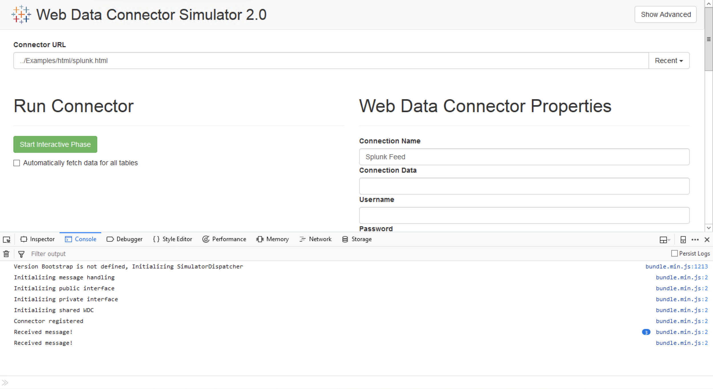The height and width of the screenshot is (389, 713).
Task: Click the console prompt chevron icon
Action: [5, 382]
